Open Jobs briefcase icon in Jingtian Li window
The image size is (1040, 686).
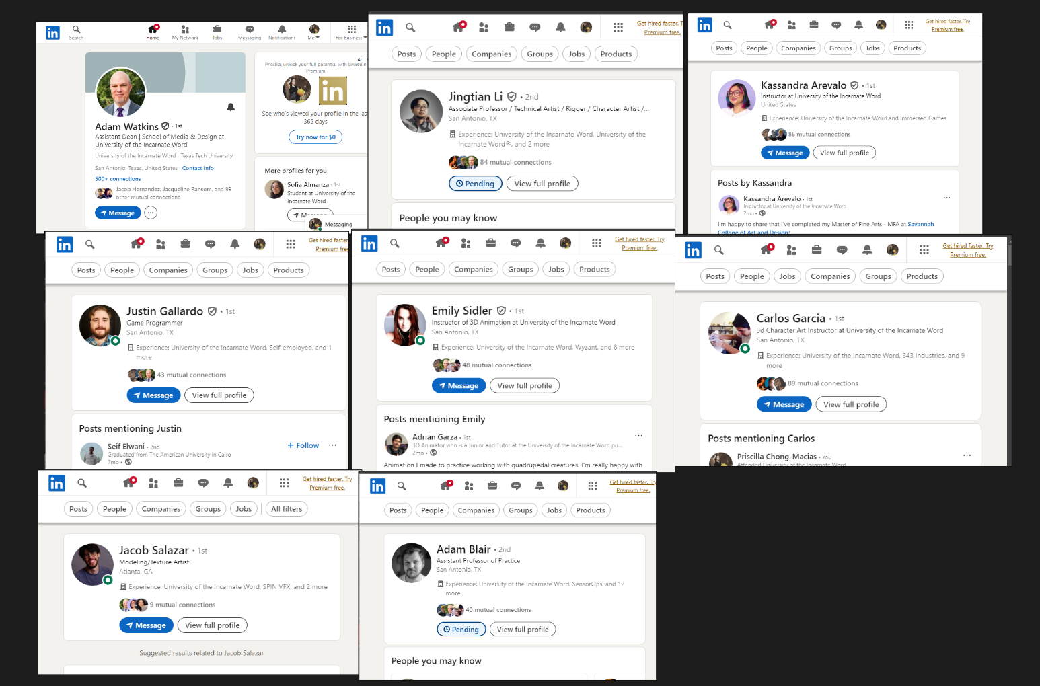pos(509,27)
